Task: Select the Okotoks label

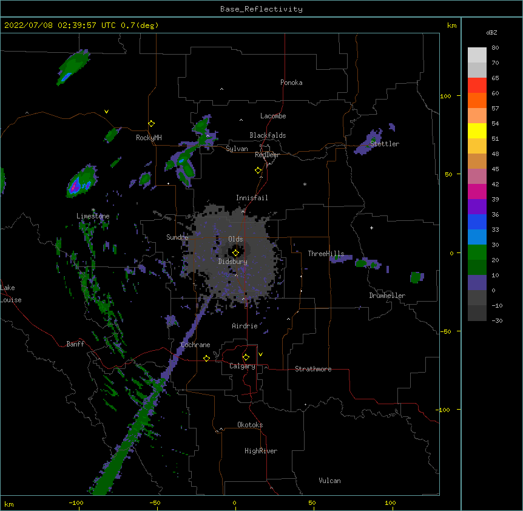Action: (x=250, y=425)
